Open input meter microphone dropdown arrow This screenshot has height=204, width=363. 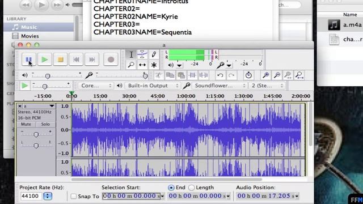coord(229,66)
